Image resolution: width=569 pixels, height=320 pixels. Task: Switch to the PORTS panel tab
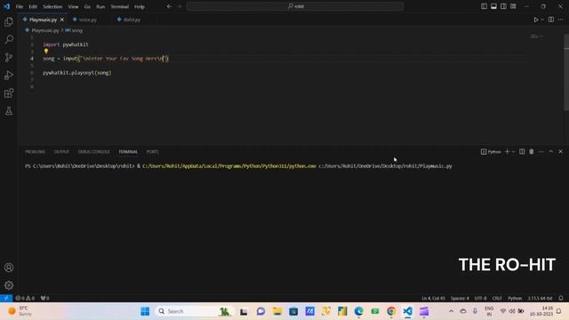[x=152, y=152]
